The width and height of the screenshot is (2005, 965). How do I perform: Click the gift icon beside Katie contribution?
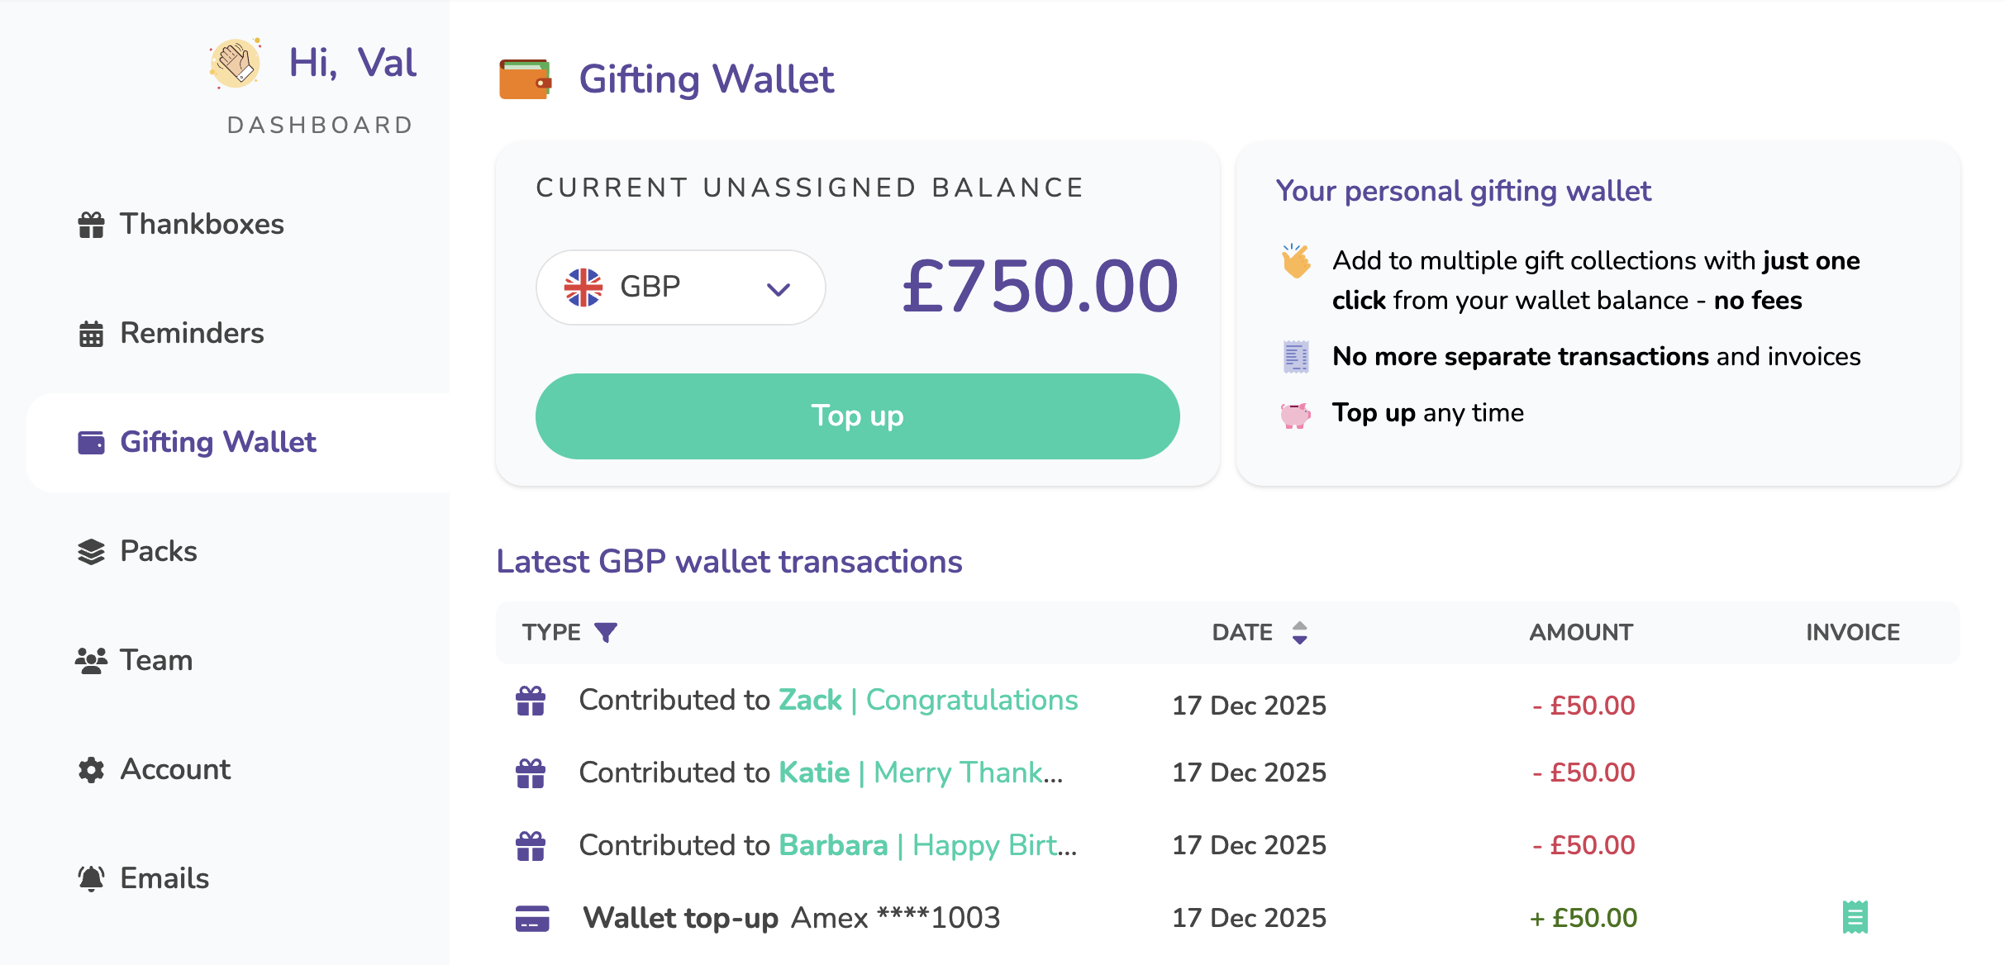pyautogui.click(x=531, y=773)
